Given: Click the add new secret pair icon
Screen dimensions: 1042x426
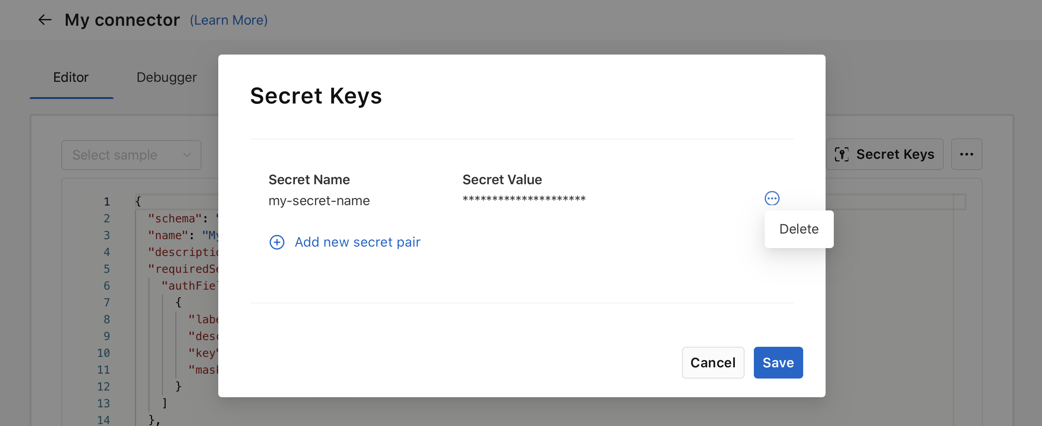Looking at the screenshot, I should 276,241.
